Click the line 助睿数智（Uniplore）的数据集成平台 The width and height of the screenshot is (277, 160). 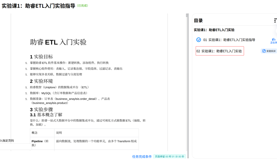coord(60,87)
